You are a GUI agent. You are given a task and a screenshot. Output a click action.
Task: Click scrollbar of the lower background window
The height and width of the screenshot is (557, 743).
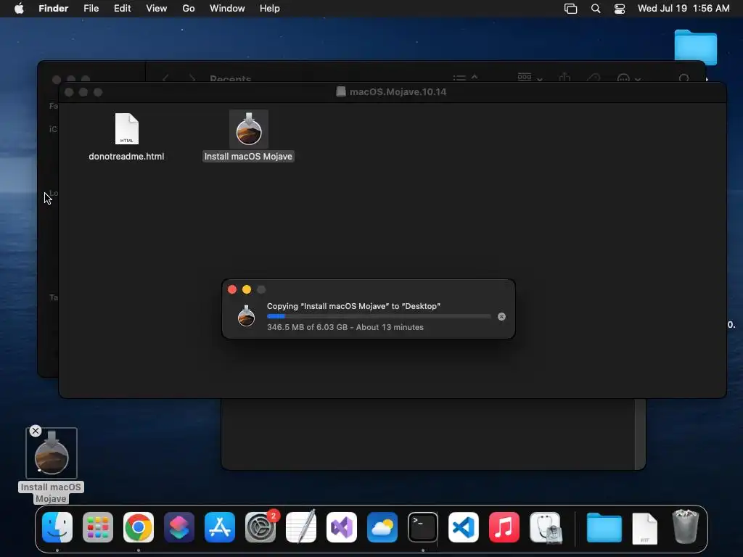640,434
